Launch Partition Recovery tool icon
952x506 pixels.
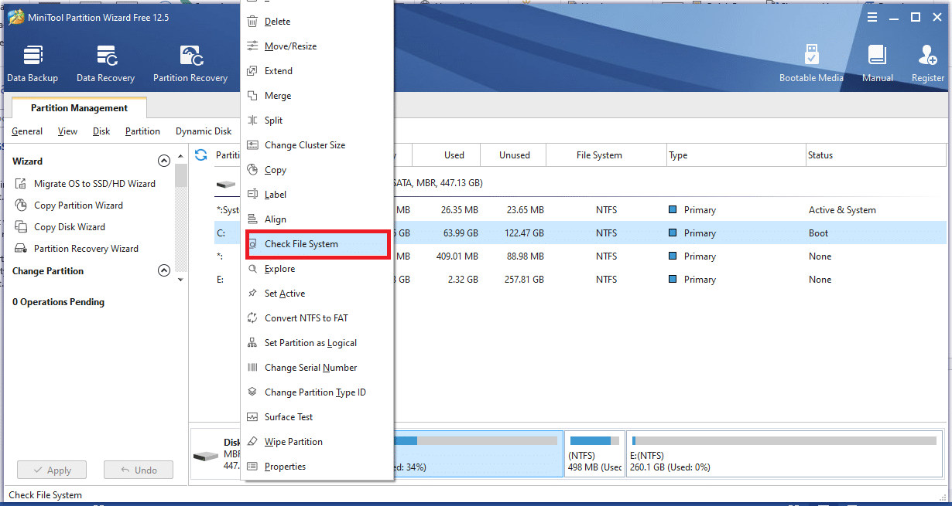pyautogui.click(x=190, y=57)
